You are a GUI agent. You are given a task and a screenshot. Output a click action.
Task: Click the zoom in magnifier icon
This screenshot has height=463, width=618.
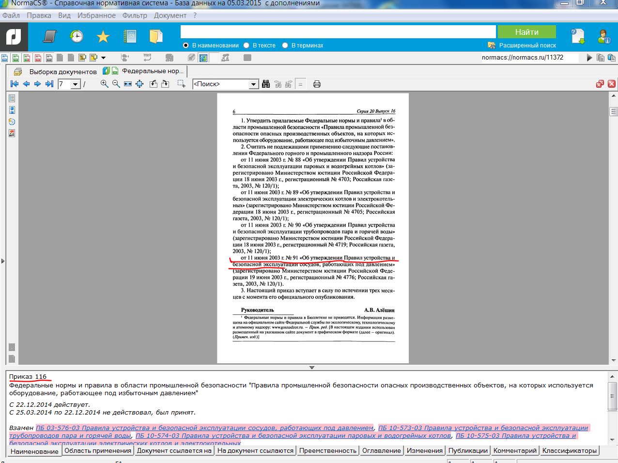coord(104,84)
